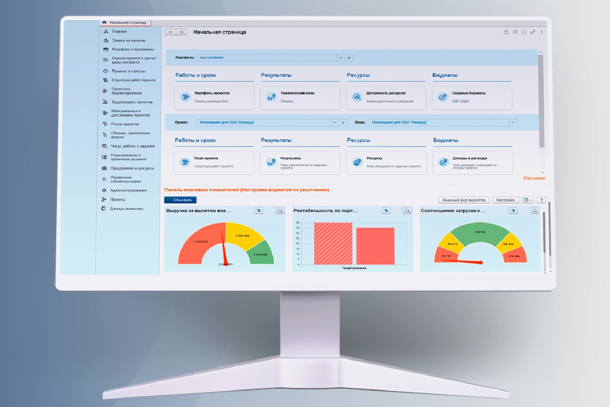Click the forward navigation arrow

[182, 32]
